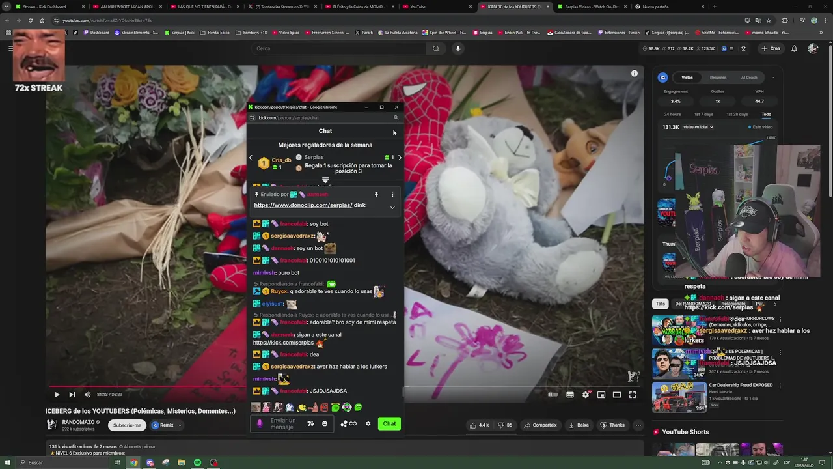This screenshot has height=469, width=833.
Task: Open YouTube player settings gear
Action: tap(586, 395)
